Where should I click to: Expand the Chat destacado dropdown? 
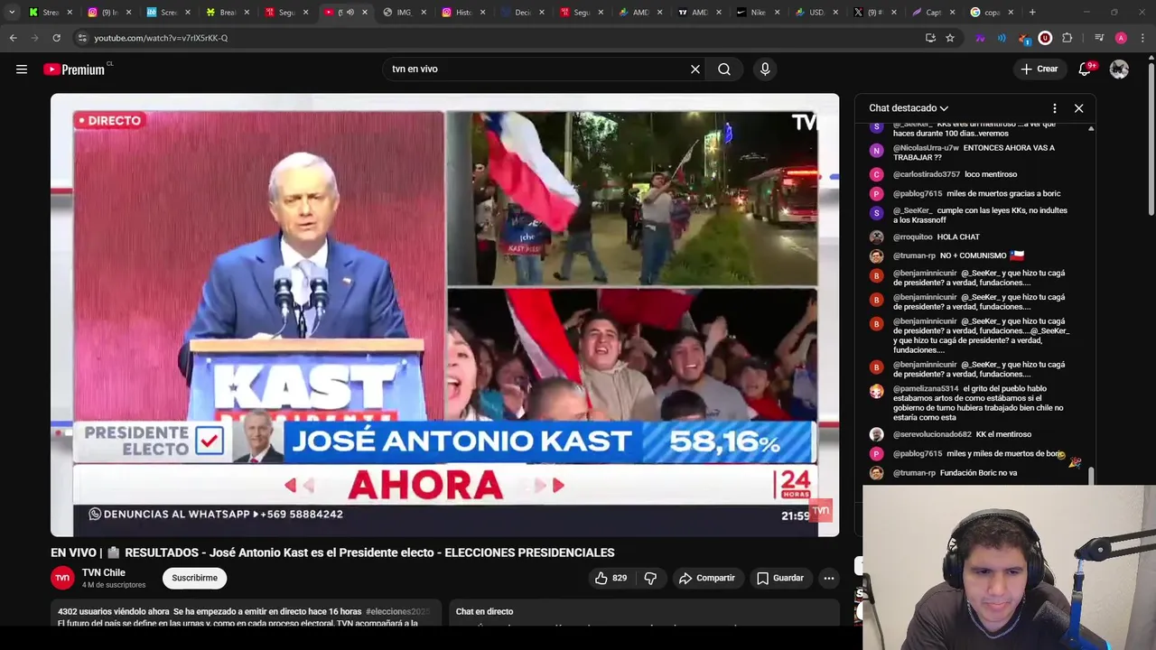point(909,108)
